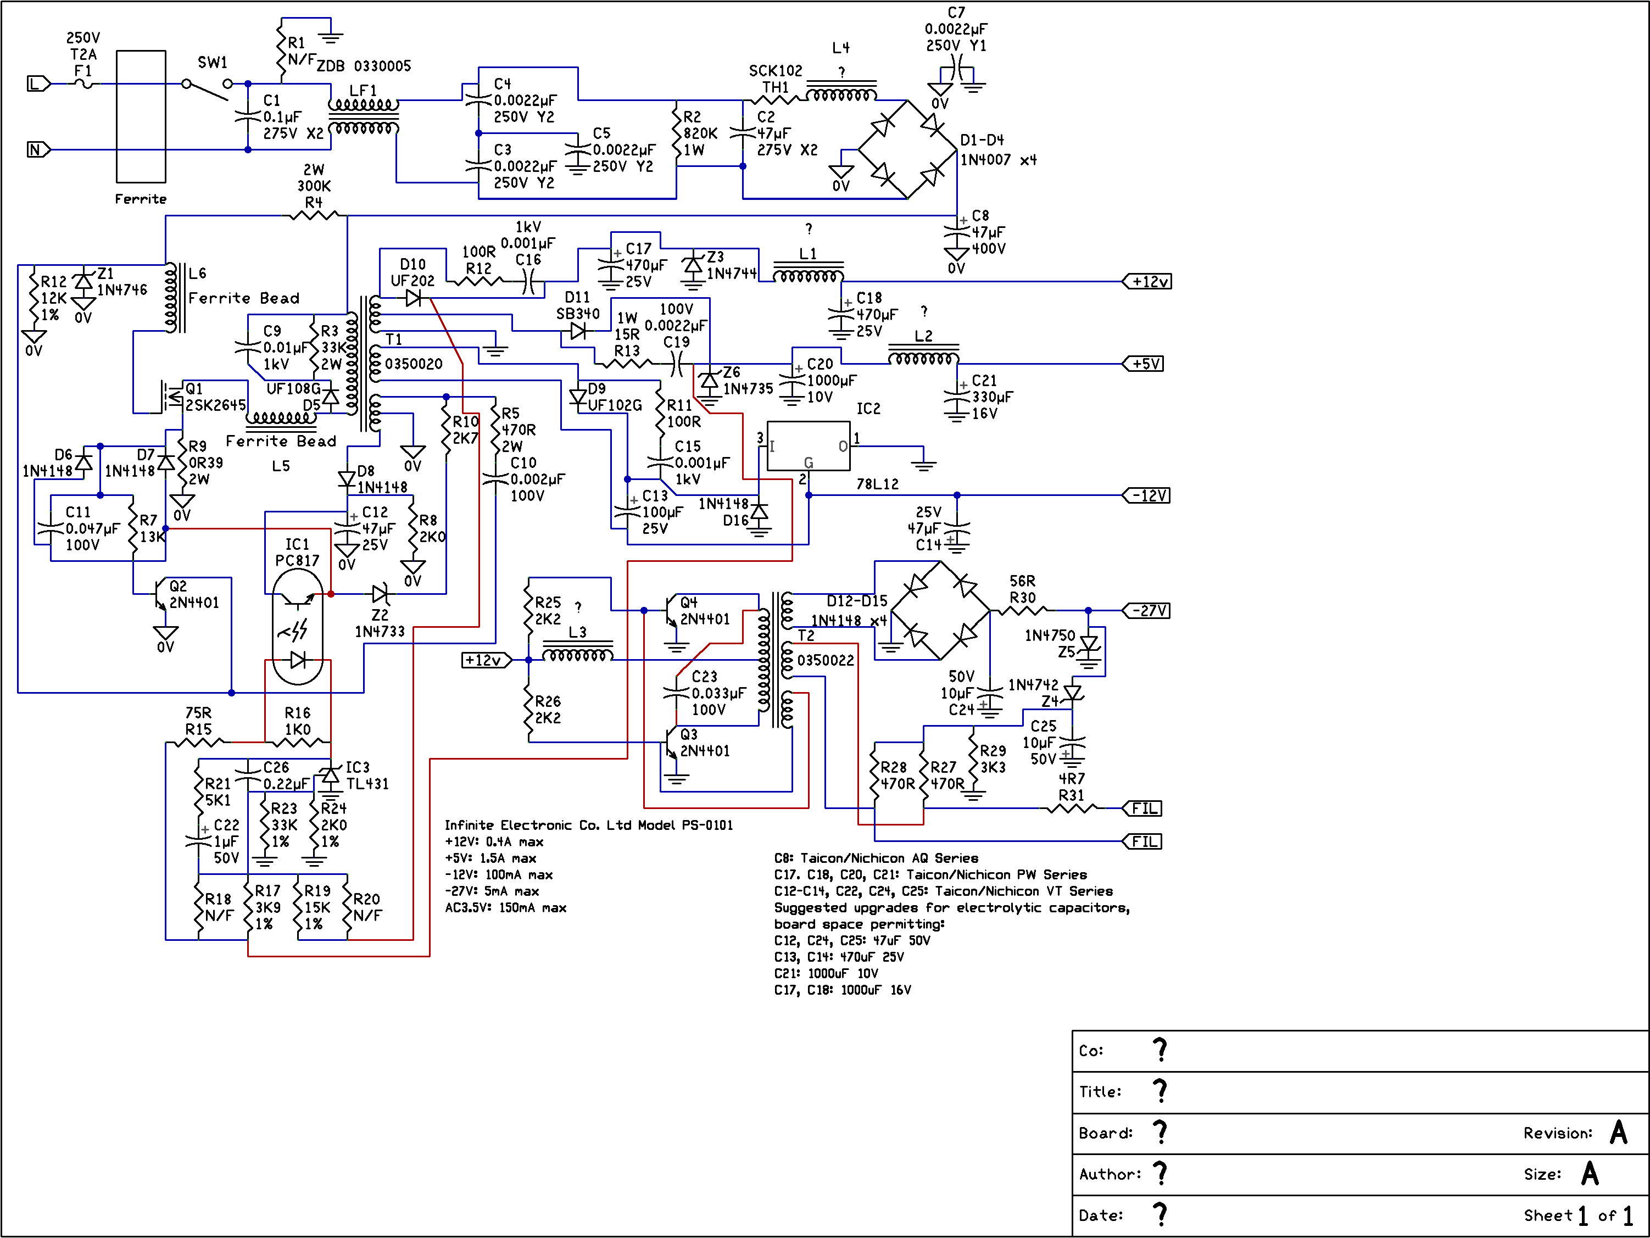The width and height of the screenshot is (1650, 1238).
Task: Select the Q2 2N4401 transistor symbol
Action: [160, 594]
